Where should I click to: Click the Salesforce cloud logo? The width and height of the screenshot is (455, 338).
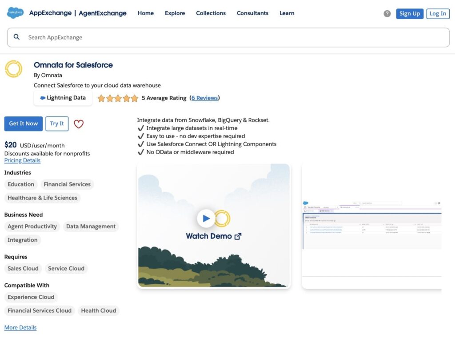tap(16, 13)
